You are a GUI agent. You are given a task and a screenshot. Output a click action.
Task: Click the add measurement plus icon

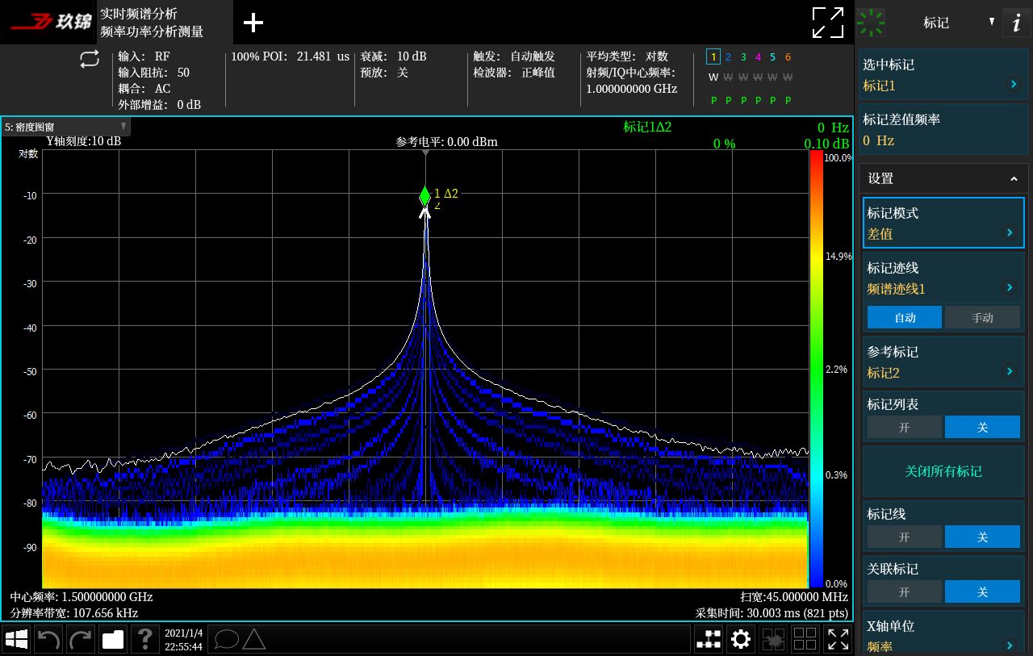253,23
